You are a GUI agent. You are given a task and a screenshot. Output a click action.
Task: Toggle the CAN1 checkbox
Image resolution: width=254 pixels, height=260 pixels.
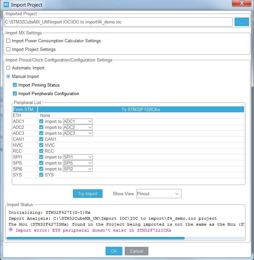(41, 139)
